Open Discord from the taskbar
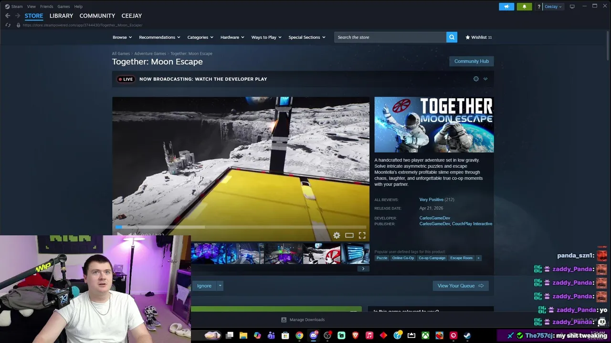This screenshot has width=611, height=343. 314,335
